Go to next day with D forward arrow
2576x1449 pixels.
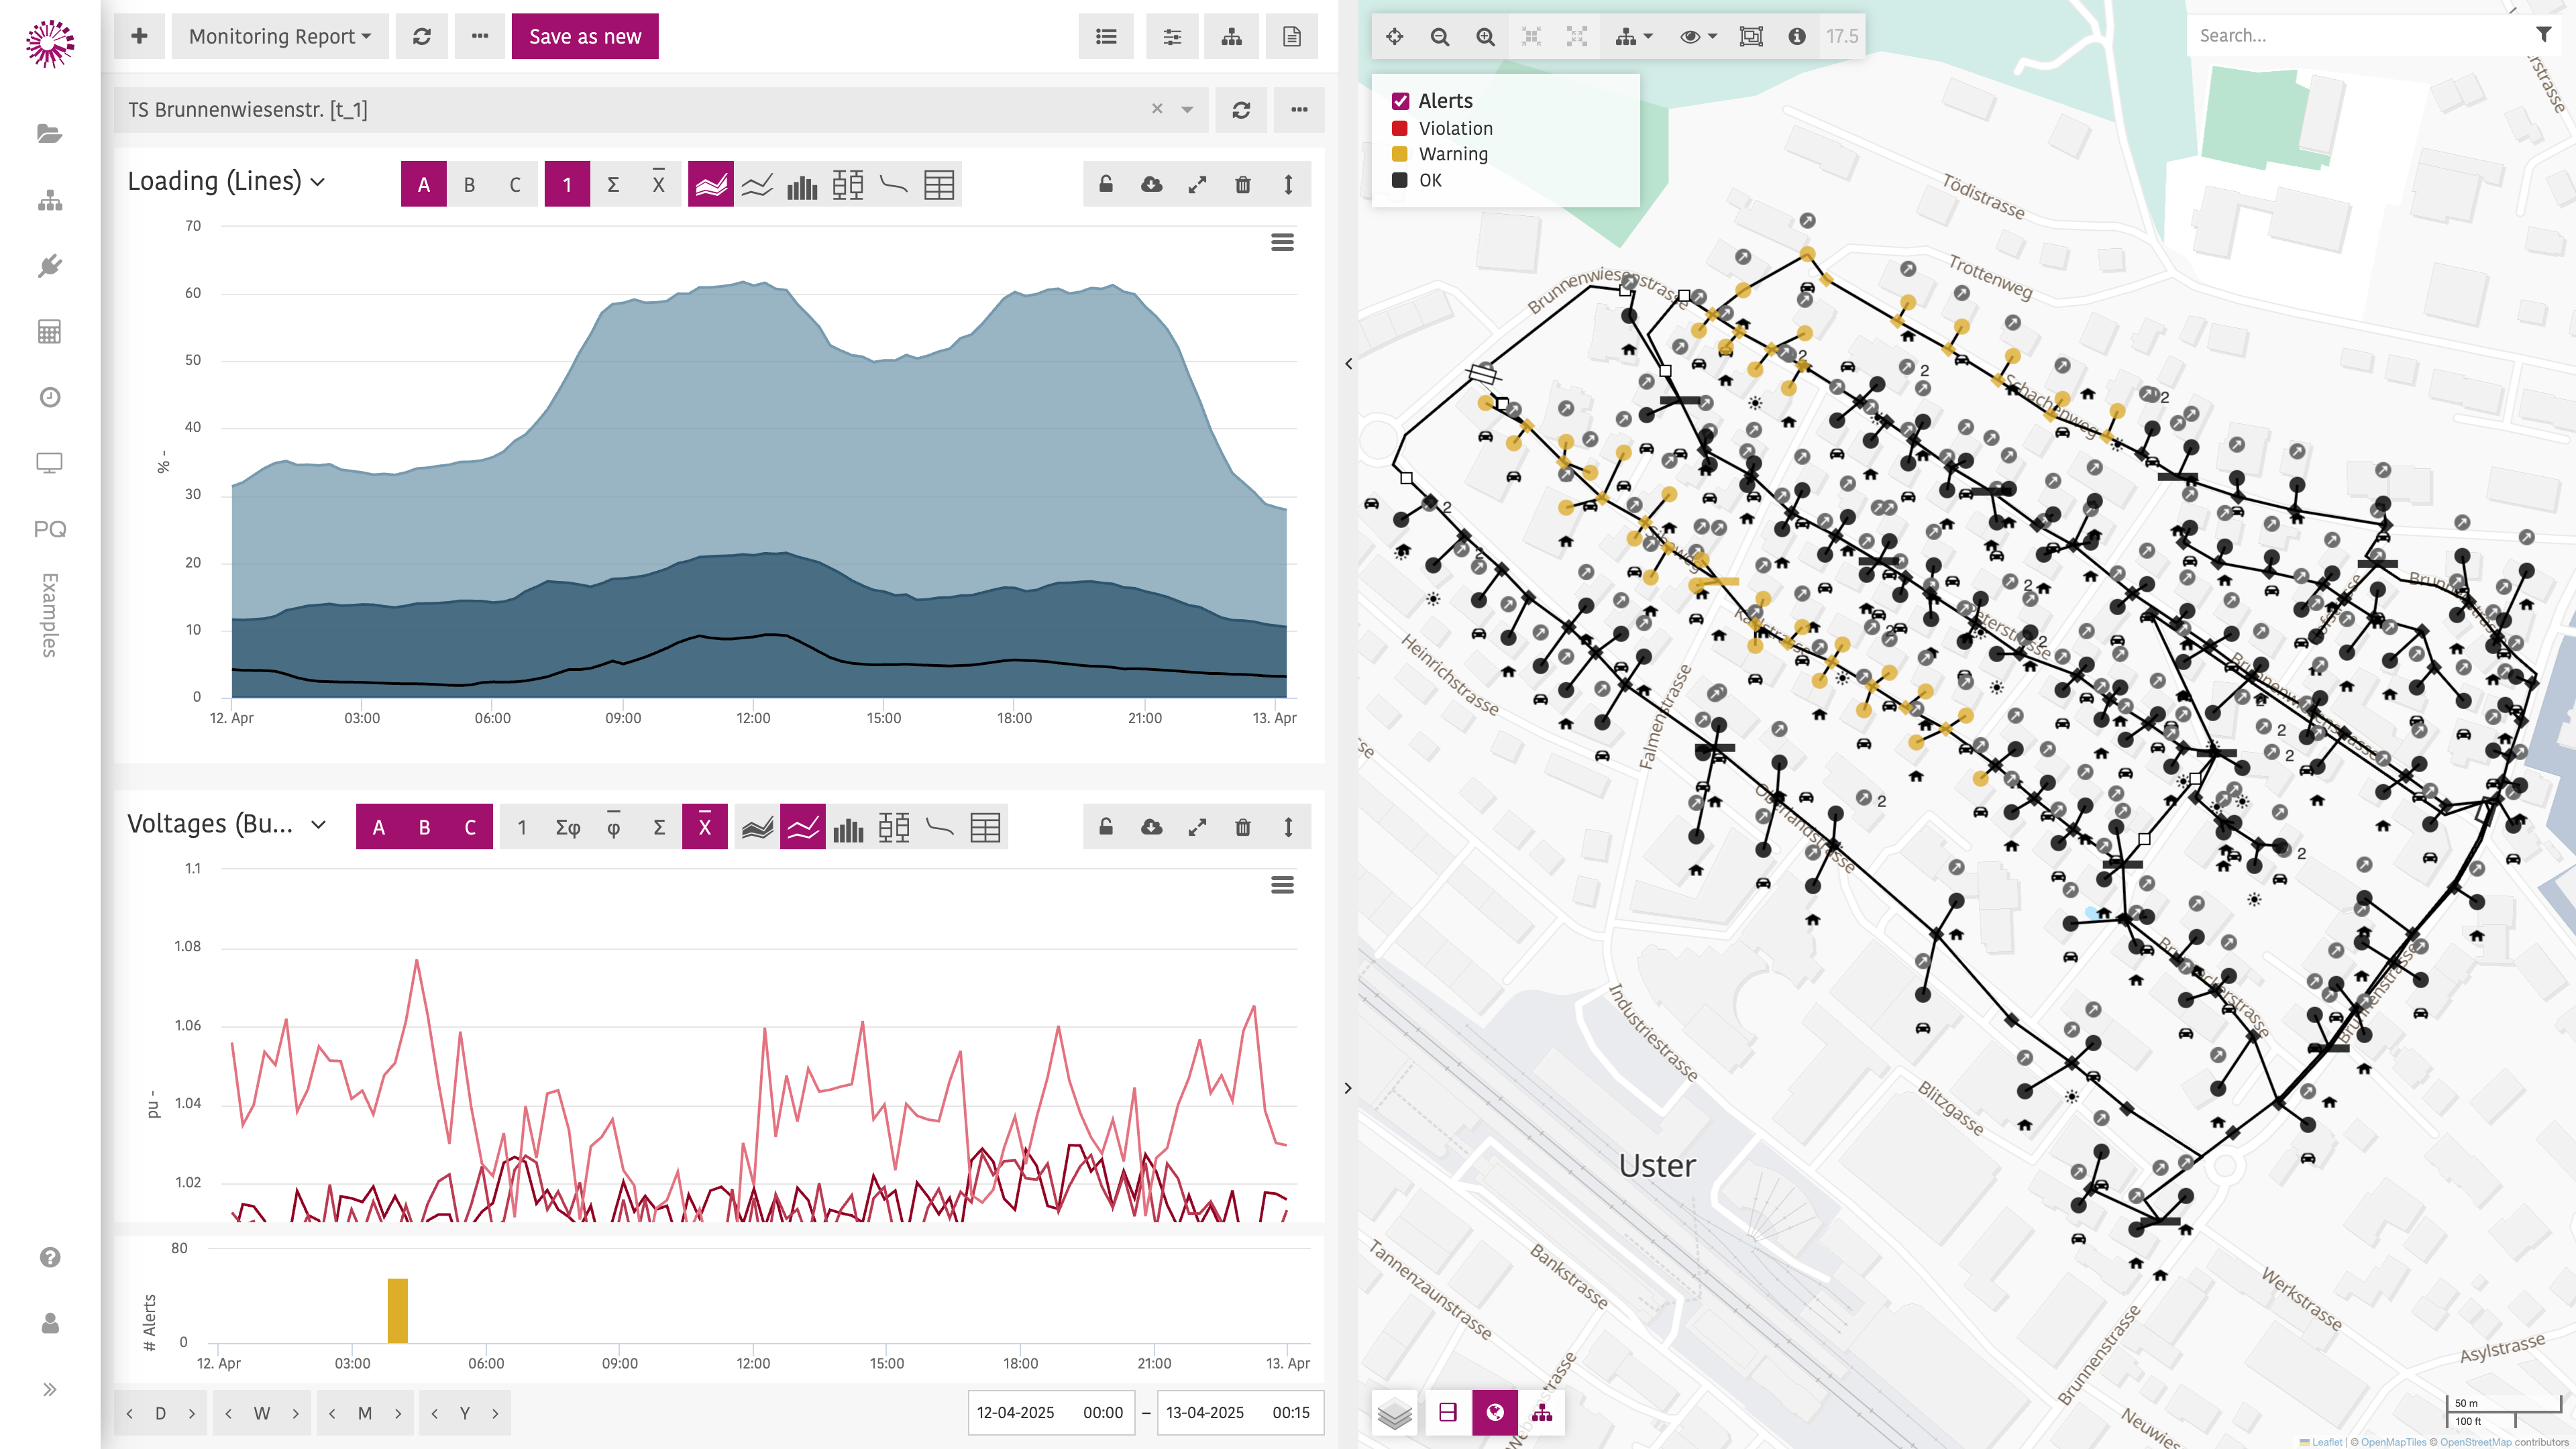tap(192, 1413)
